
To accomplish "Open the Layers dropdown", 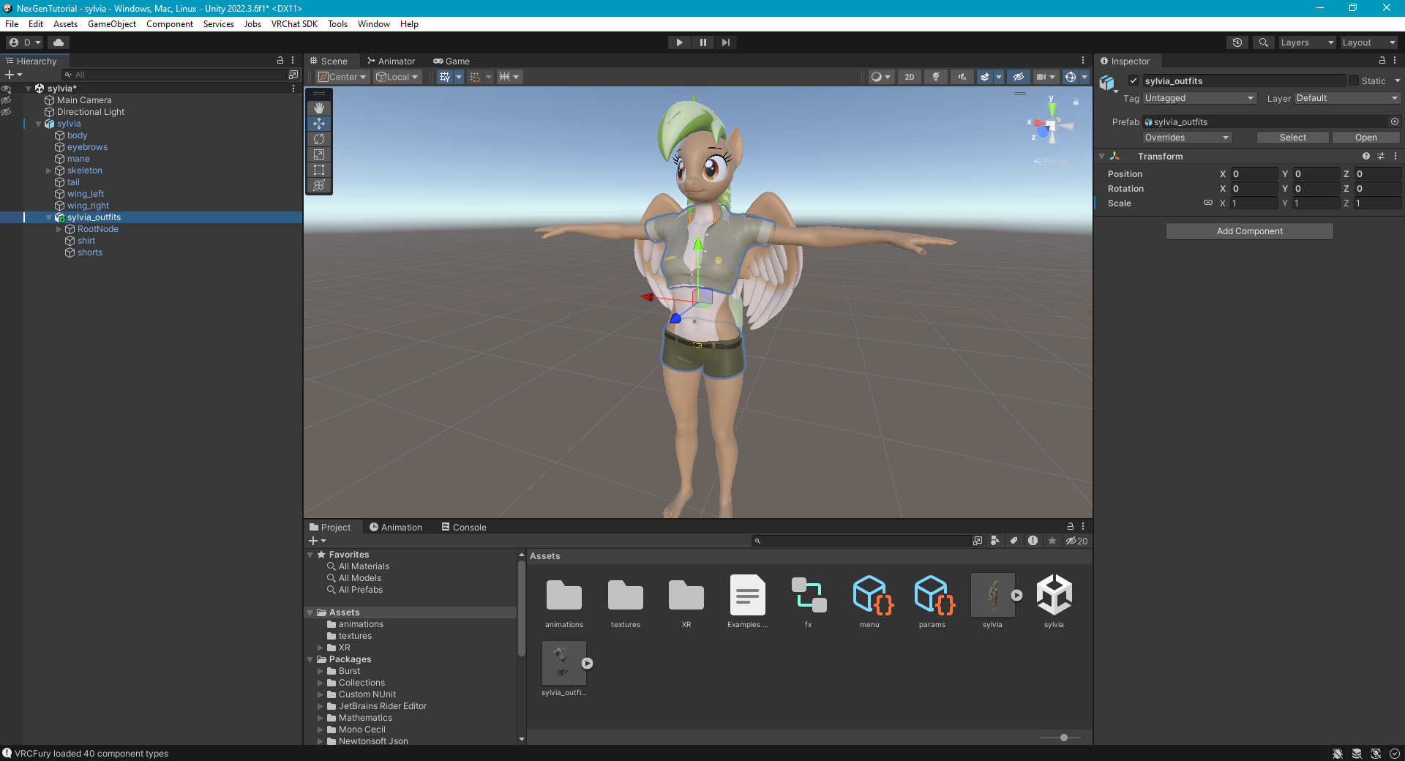I will coord(1307,42).
